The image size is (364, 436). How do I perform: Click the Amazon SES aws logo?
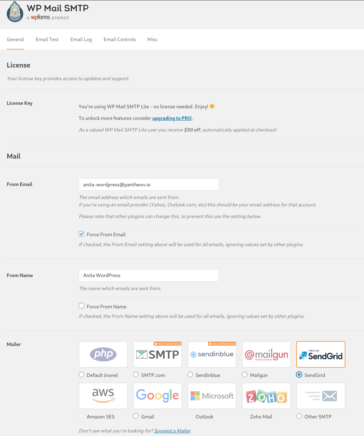(103, 396)
